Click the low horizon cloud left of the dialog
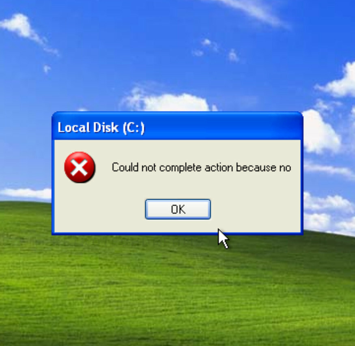The image size is (355, 346). pos(26,193)
